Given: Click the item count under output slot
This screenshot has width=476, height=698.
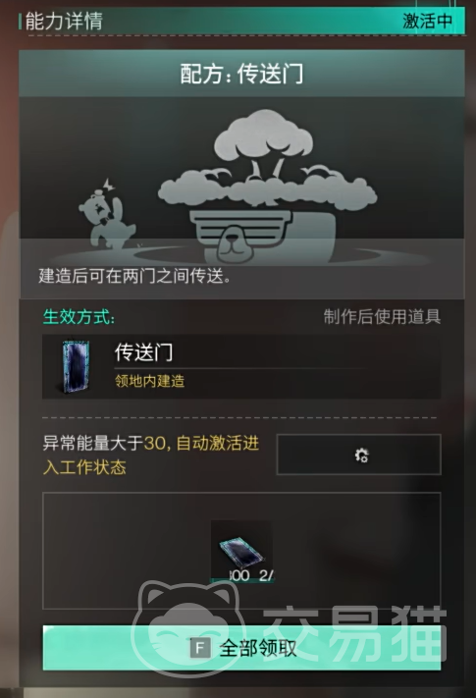Looking at the screenshot, I should click(251, 575).
